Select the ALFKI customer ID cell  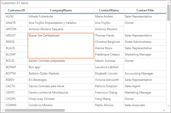coord(16,17)
